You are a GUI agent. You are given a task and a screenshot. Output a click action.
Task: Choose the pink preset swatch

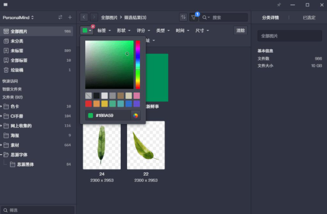click(x=137, y=96)
